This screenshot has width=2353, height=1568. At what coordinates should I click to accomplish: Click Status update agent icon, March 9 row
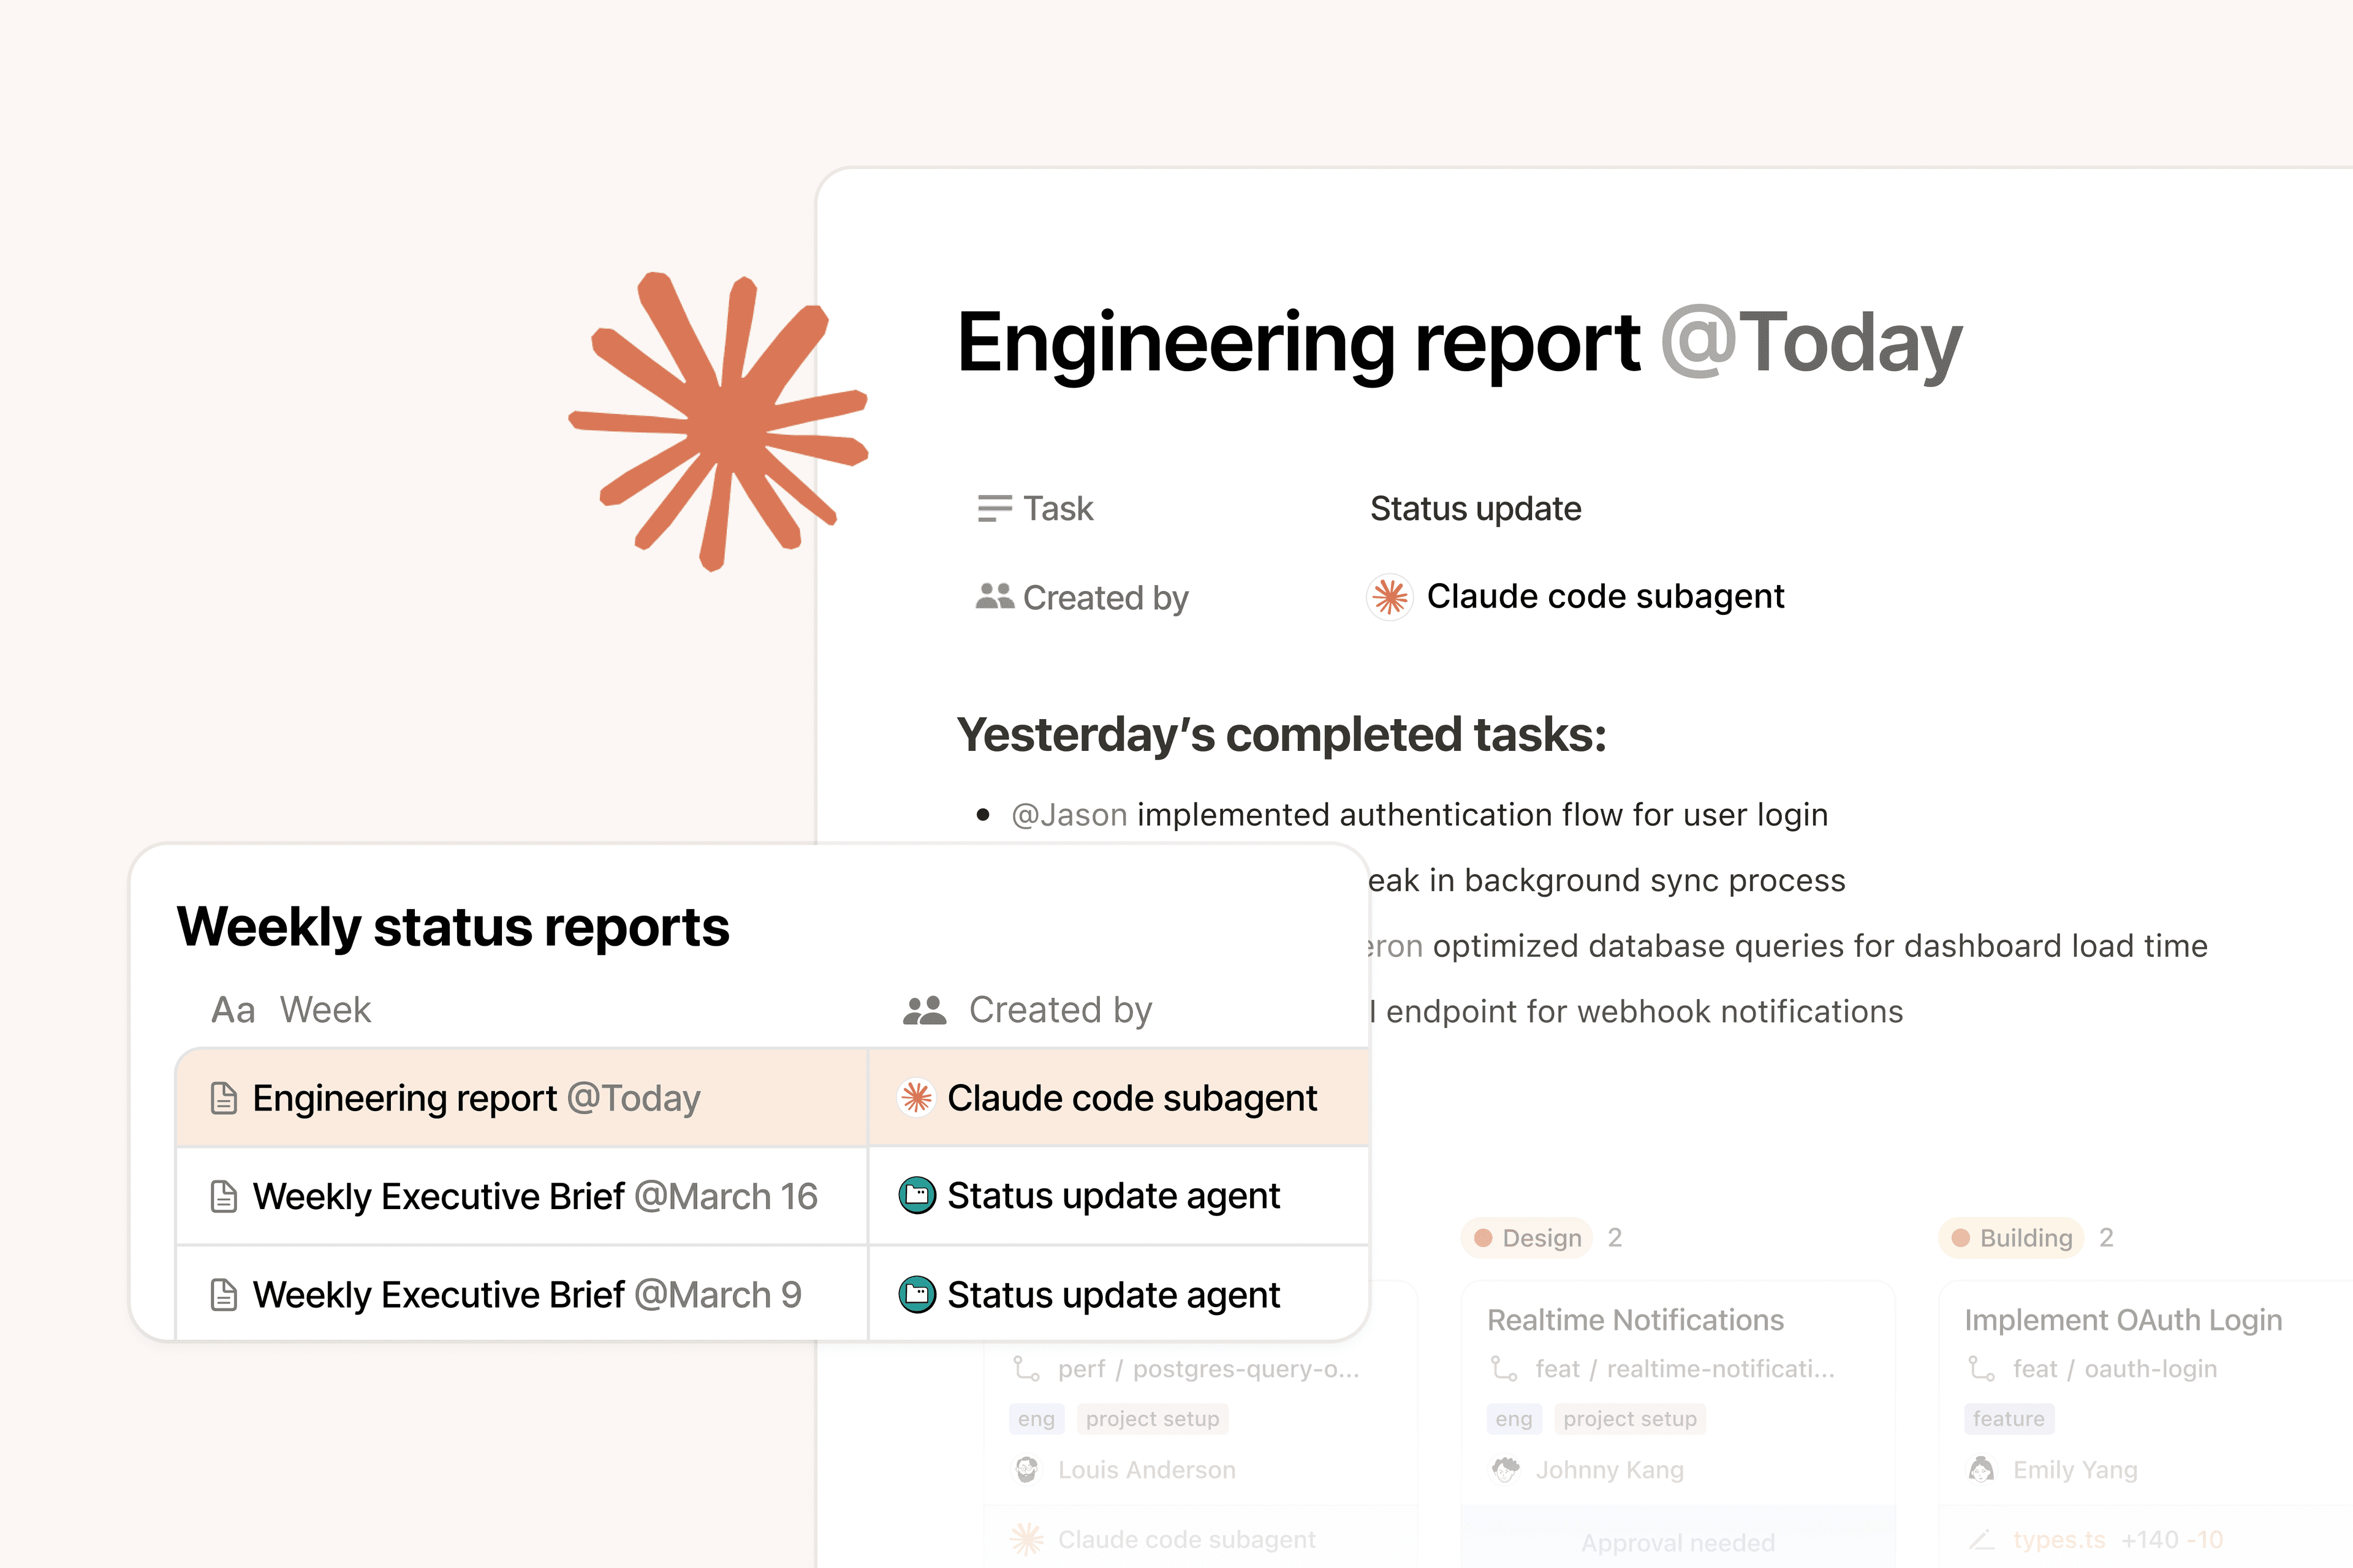[917, 1294]
